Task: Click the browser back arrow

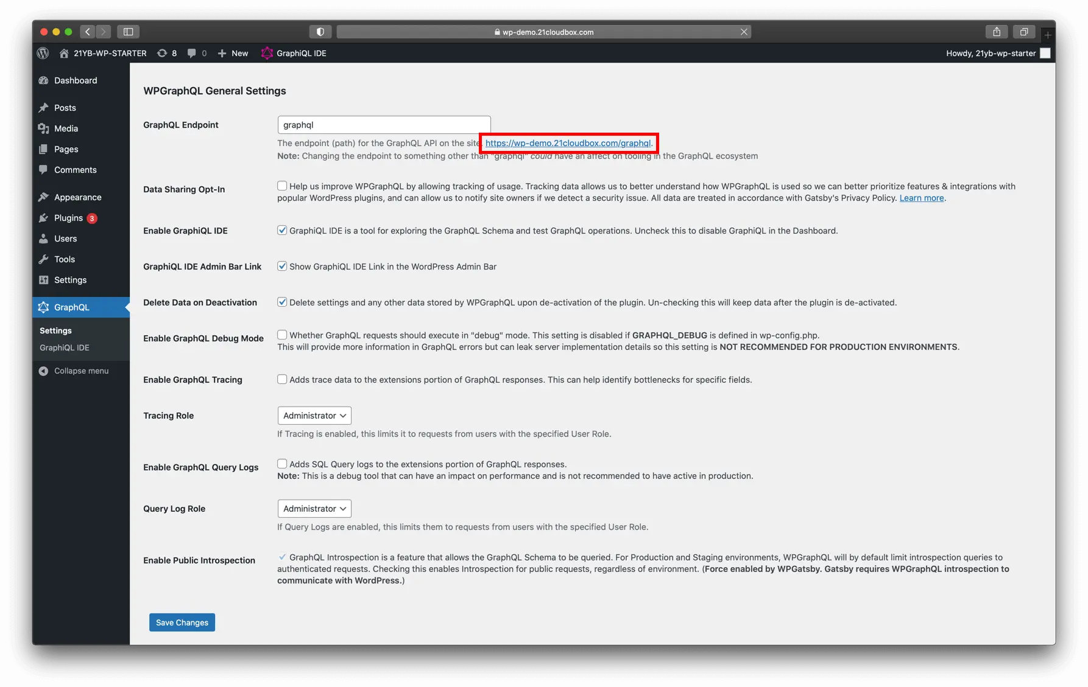Action: [88, 32]
